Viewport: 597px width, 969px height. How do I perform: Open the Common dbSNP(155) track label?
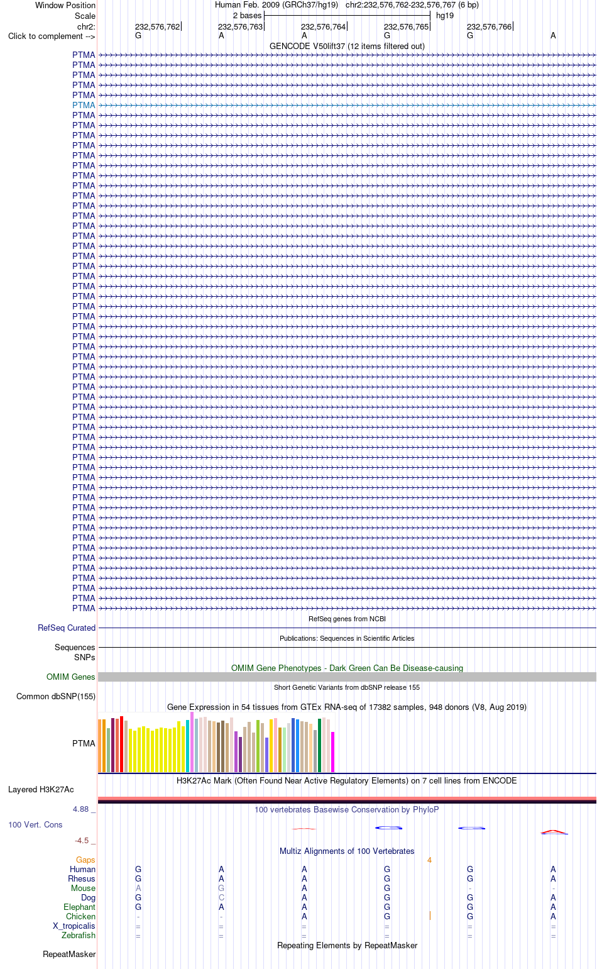[56, 696]
